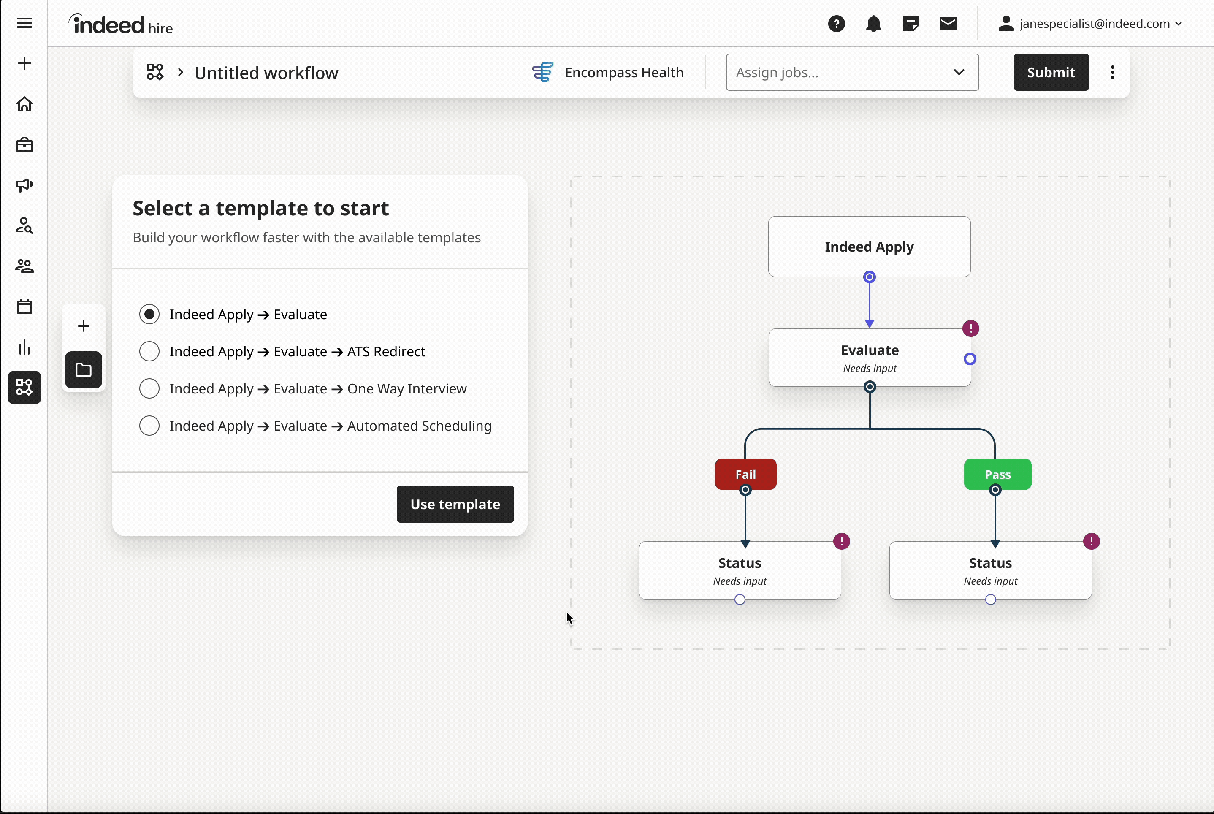Click the left Status node warning badge

pos(841,541)
